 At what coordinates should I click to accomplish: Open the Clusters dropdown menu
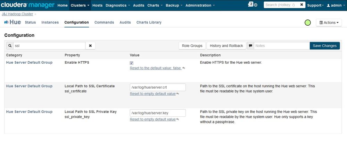tap(80, 5)
